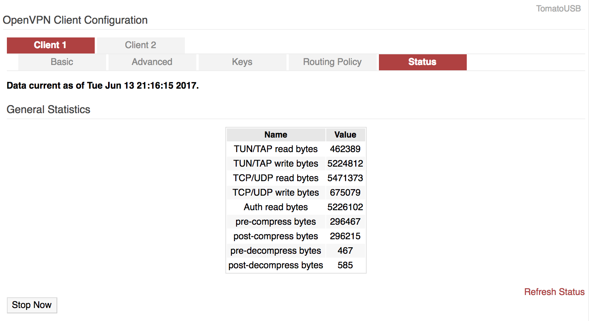Select the Auth read bytes row label
589x321 pixels.
pos(276,207)
